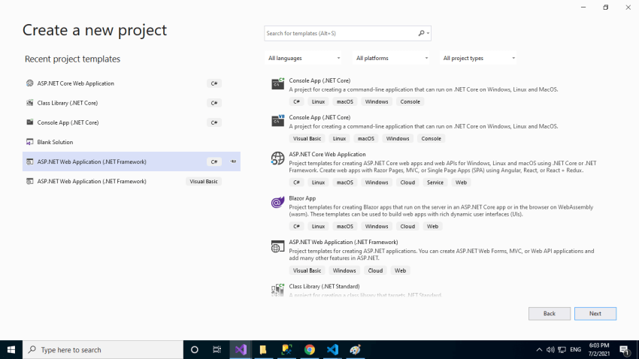The image size is (639, 359).
Task: Click the Visual Studio taskbar icon
Action: 241,350
